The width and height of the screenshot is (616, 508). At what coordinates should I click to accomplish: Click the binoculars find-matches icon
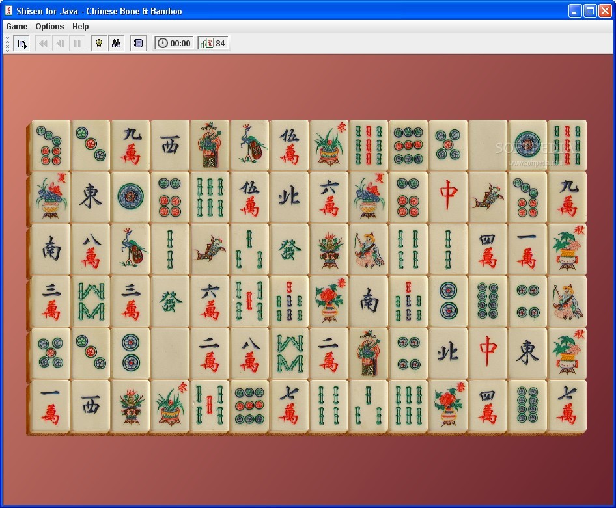pyautogui.click(x=117, y=43)
